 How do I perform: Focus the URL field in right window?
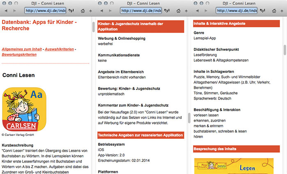click(x=237, y=11)
